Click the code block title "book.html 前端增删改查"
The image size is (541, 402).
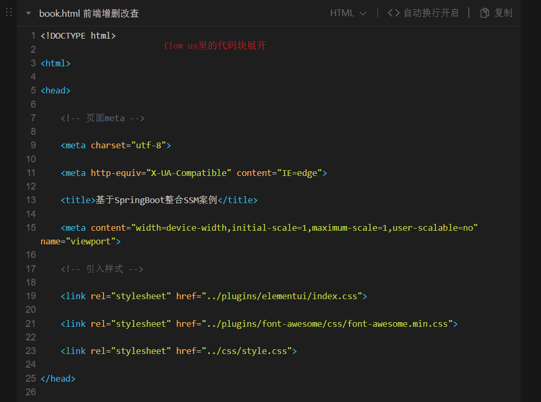(x=89, y=13)
